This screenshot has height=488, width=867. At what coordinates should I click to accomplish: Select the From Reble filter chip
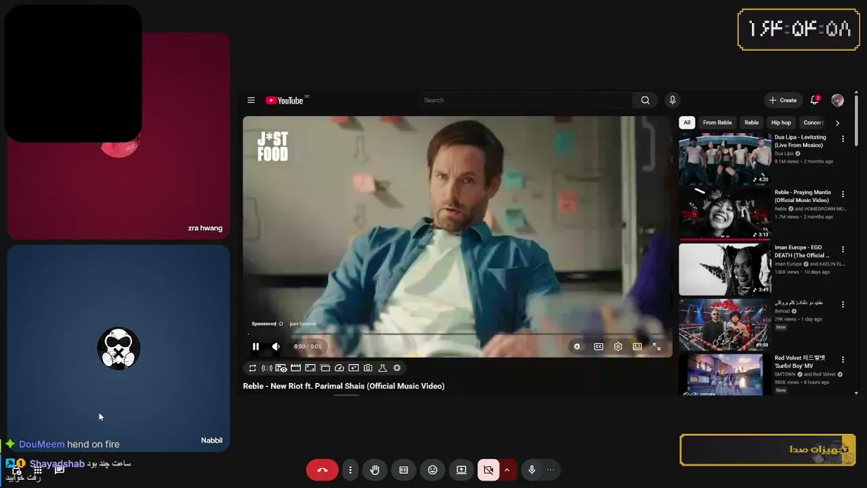point(717,123)
